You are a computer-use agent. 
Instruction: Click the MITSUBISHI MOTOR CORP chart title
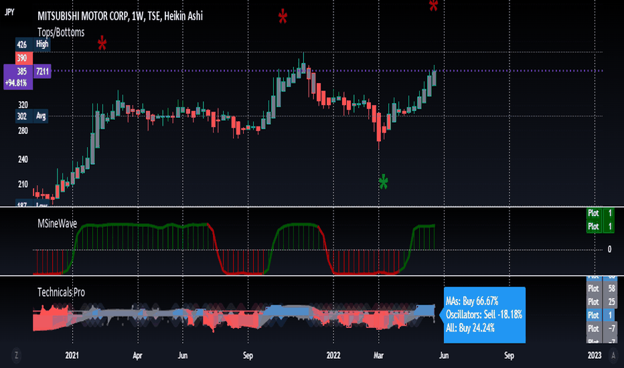pos(121,16)
